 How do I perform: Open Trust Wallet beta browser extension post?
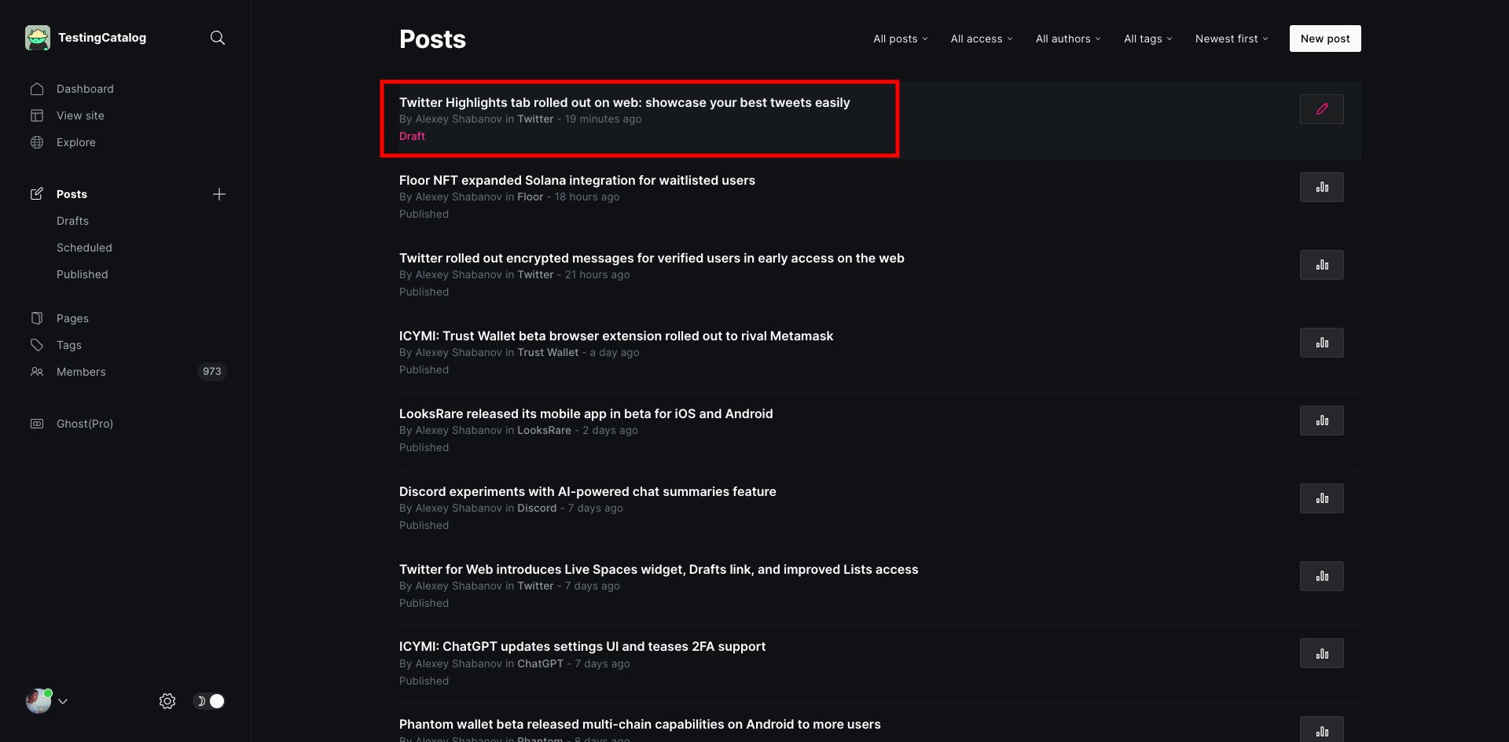[616, 336]
